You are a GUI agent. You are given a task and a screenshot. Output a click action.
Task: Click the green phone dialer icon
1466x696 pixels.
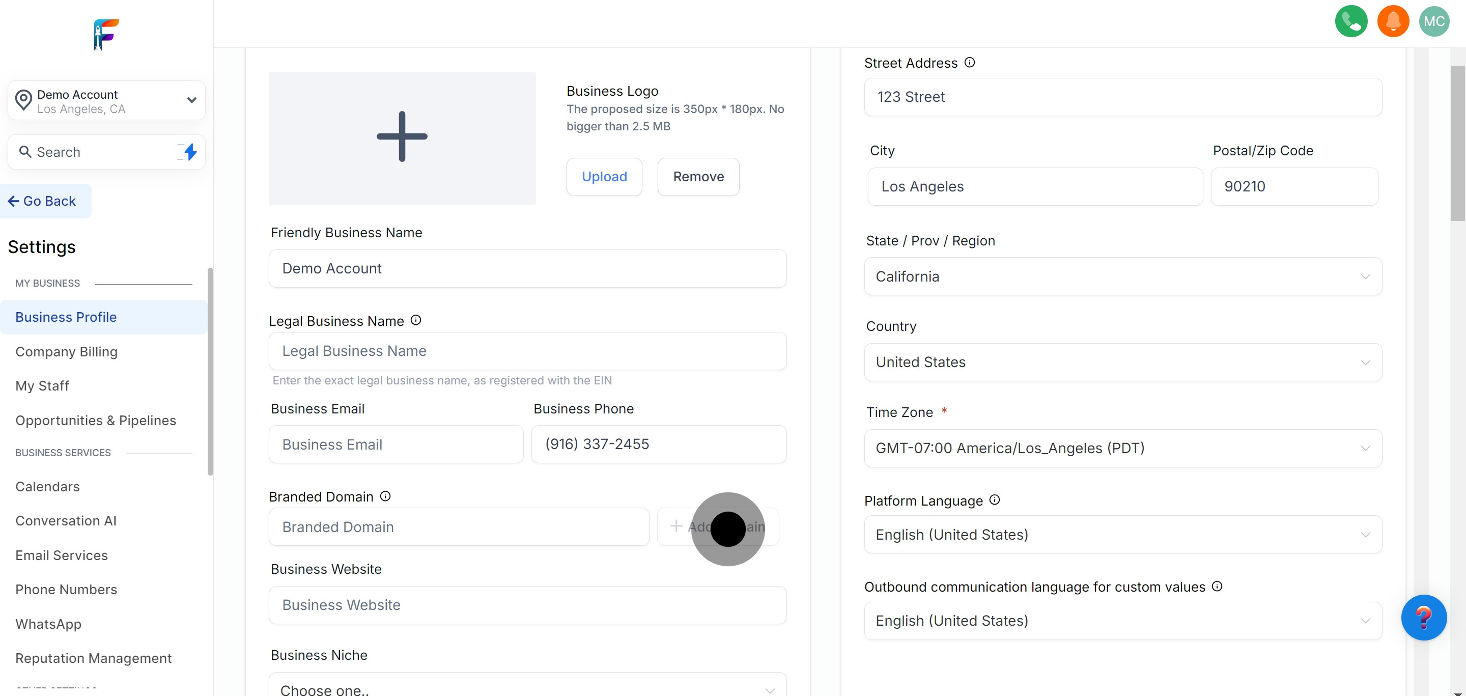coord(1351,21)
